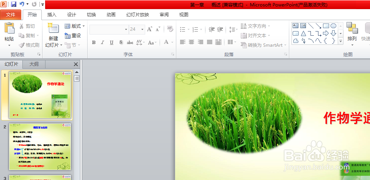Open the text columns menu
This screenshot has width=370, height=180.
[x=232, y=42]
